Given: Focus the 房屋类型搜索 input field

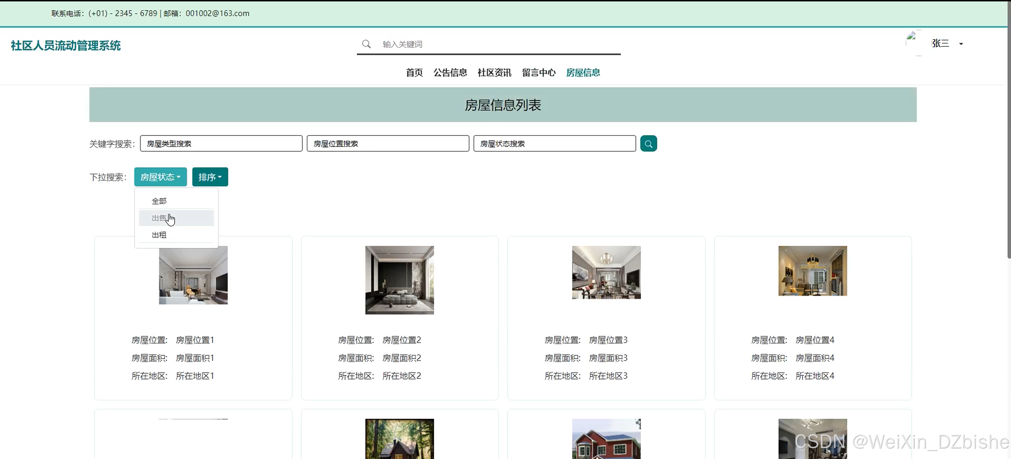Looking at the screenshot, I should coord(221,144).
